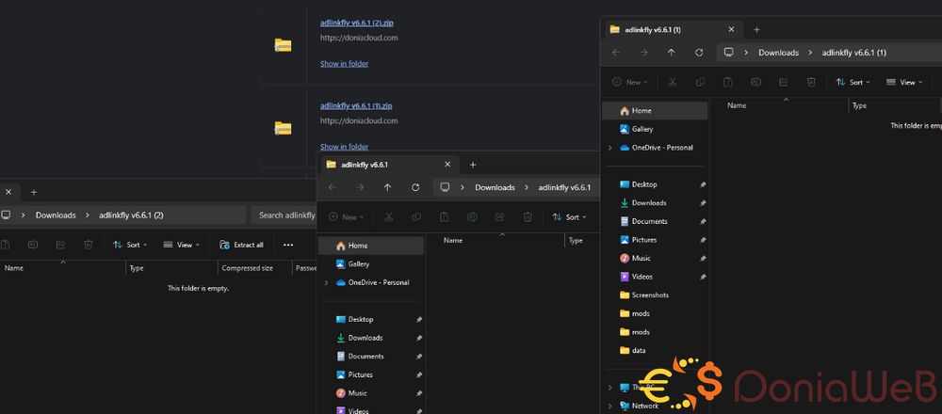Screen dimensions: 942x414
Task: Click Refresh icon in adlinkfly v6.6.1 (1) window
Action: pos(698,53)
